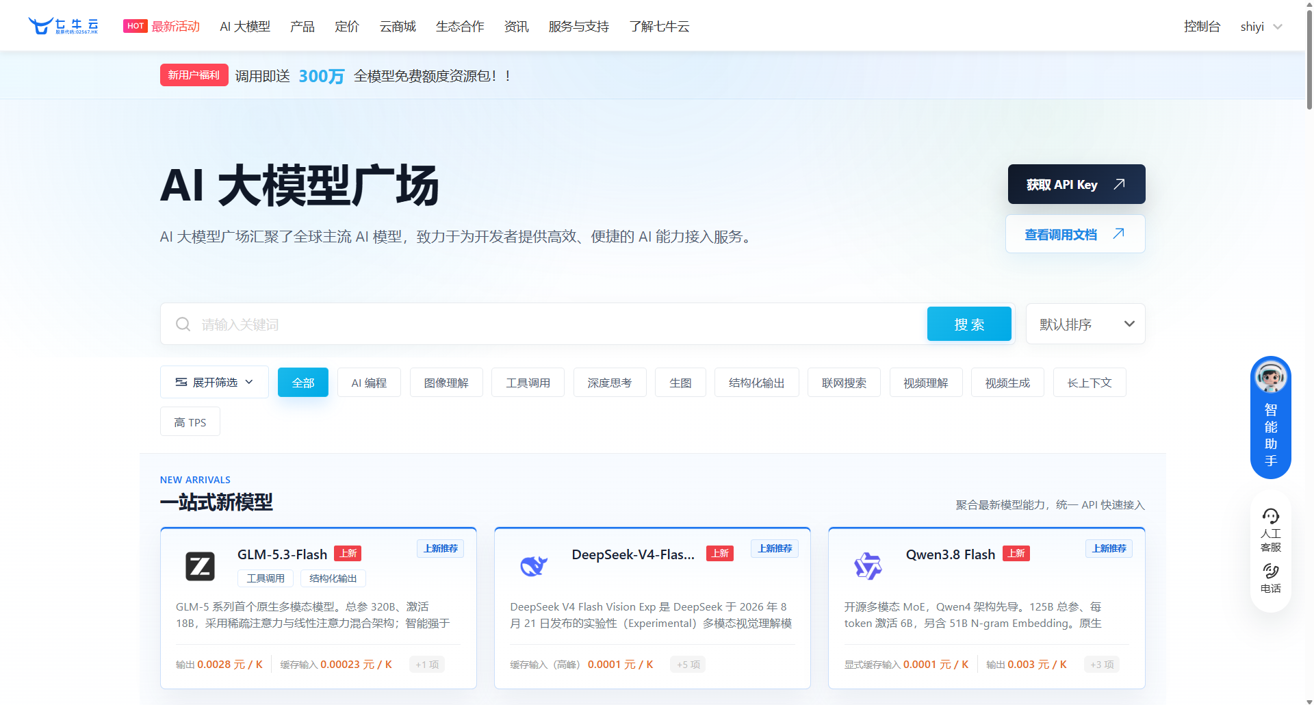This screenshot has width=1314, height=705.
Task: Expand the 展开筛选 filter panel
Action: coord(214,382)
